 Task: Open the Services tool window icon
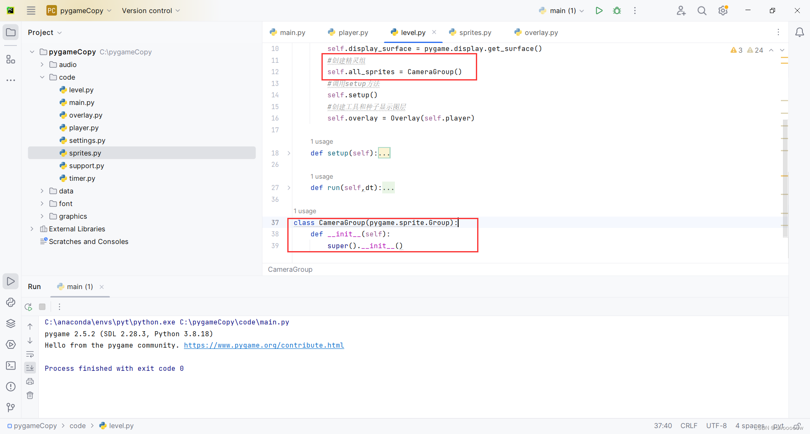click(11, 344)
